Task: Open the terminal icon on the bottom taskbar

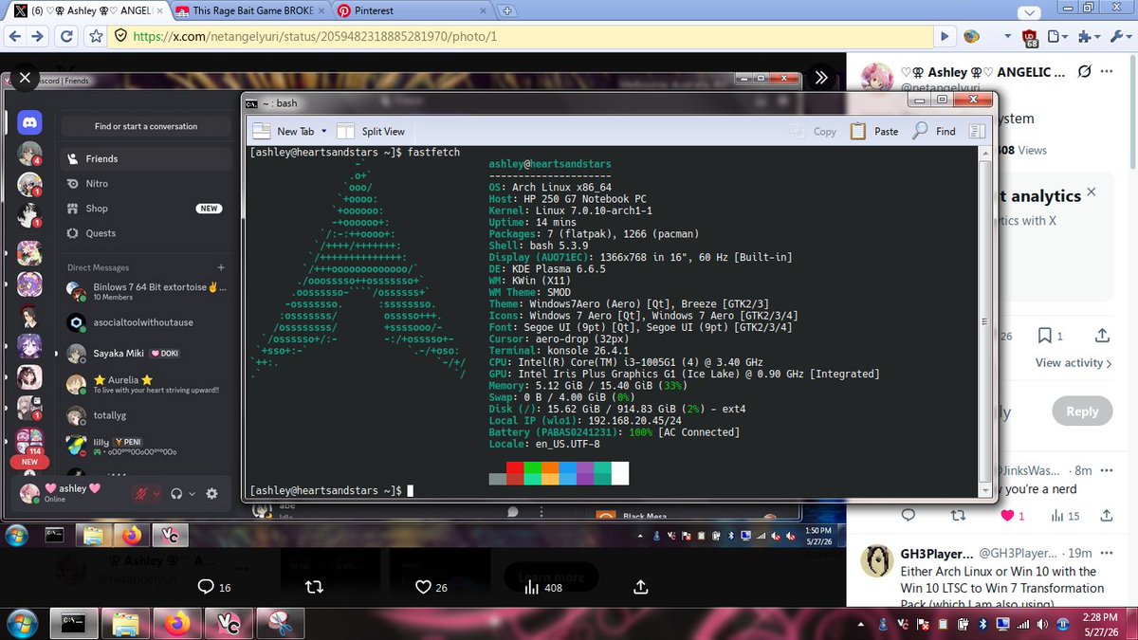Action: tap(74, 624)
